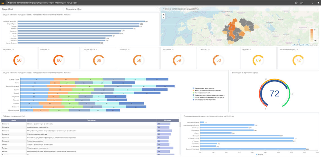The width and height of the screenshot is (321, 160).
Task: Zoom in on the map with plus
Action: click(x=163, y=15)
